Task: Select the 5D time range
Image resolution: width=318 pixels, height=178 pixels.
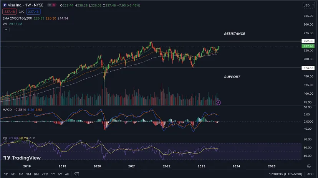Action: tap(13, 174)
